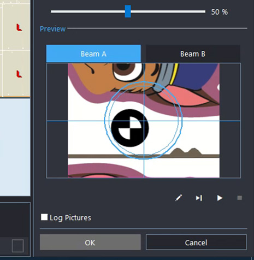Click the empty square box bottom-left panel

click(x=17, y=246)
